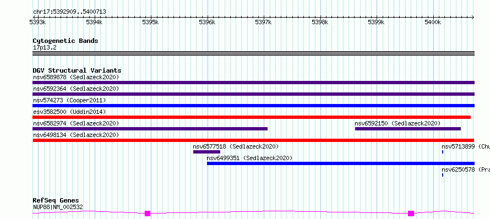Open the nsv6577518 (Sedlazeck2020) label

pos(236,146)
